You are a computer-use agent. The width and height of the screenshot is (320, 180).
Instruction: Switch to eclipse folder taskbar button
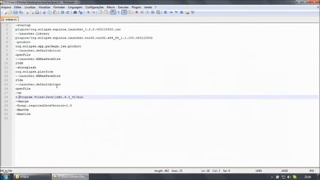point(32,176)
